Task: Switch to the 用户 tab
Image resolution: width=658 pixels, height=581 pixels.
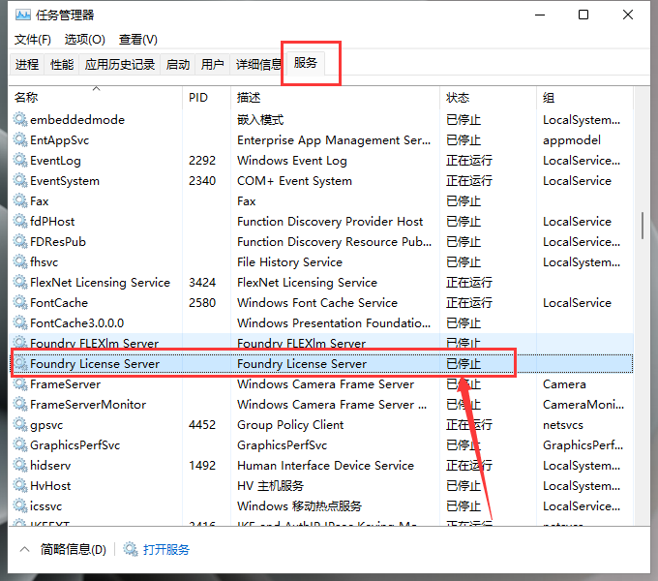Action: point(212,64)
